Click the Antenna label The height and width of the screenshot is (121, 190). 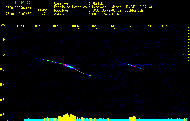(60, 14)
